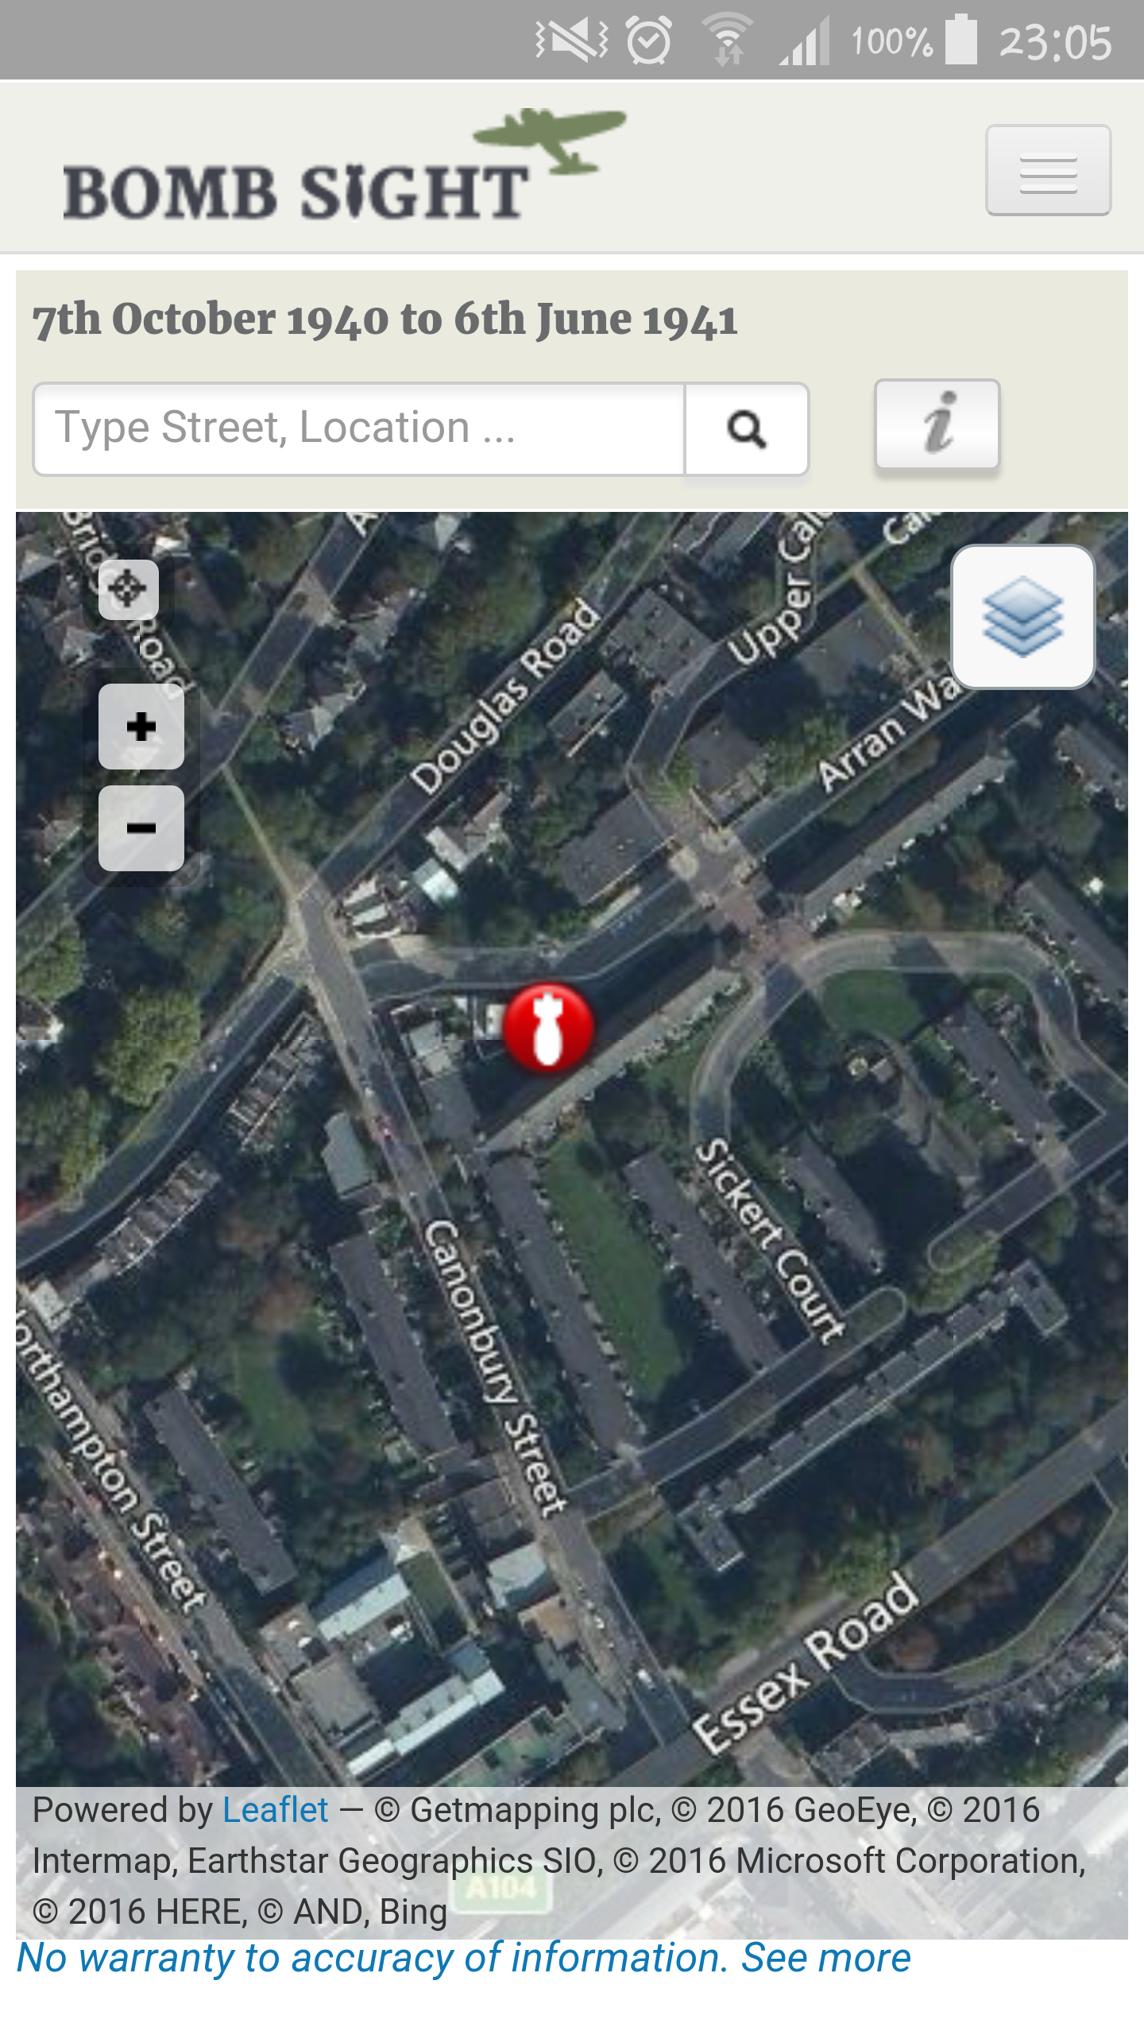Tap the bomber plane logo graphic
Viewport: 1144px width, 2035px height.
pyautogui.click(x=550, y=141)
